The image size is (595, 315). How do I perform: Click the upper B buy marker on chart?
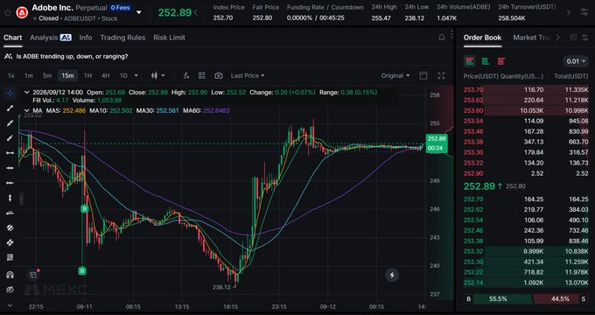tap(85, 209)
